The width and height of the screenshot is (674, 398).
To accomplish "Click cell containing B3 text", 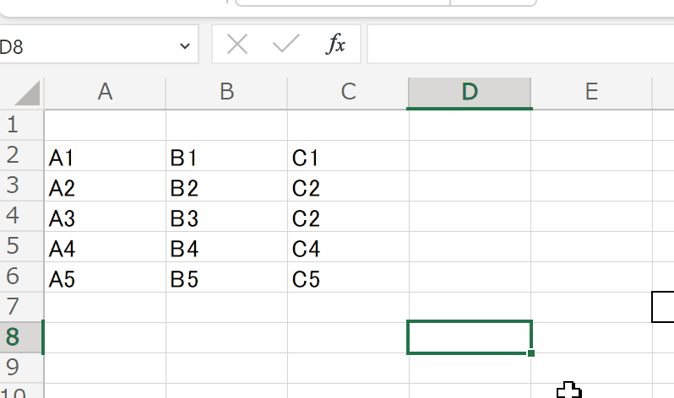I will (226, 218).
